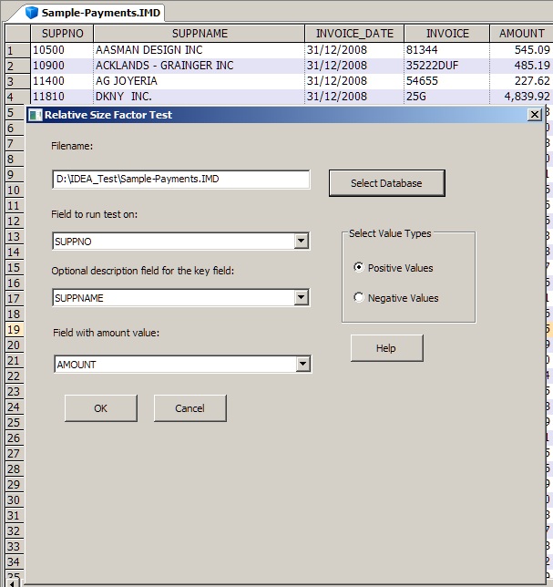This screenshot has height=587, width=553.
Task: Open Help for the test dialog
Action: coord(386,348)
